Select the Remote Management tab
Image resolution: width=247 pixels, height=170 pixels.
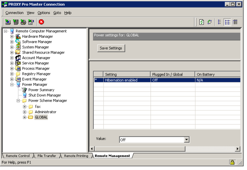112,156
